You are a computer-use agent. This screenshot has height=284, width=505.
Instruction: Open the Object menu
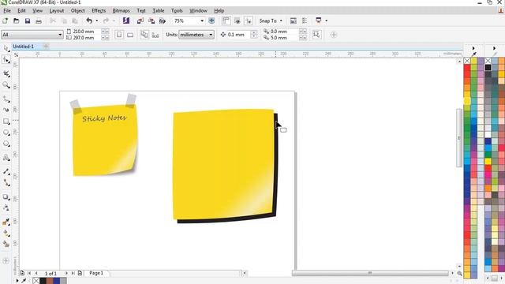[77, 10]
